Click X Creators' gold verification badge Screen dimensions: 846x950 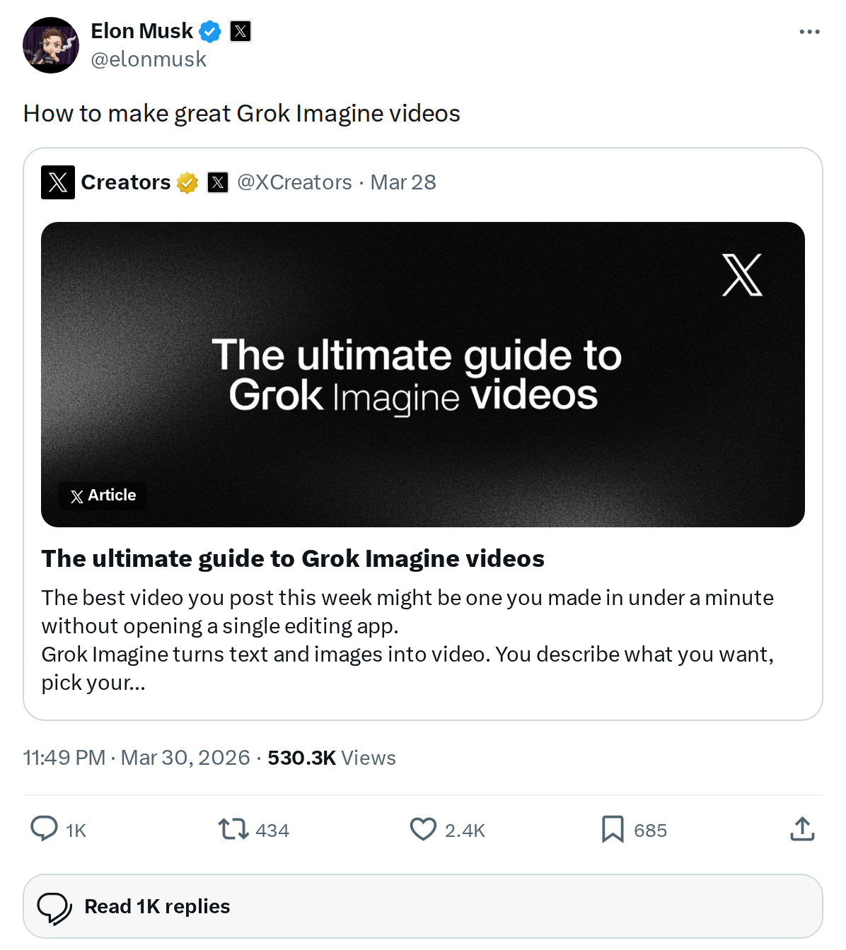185,182
